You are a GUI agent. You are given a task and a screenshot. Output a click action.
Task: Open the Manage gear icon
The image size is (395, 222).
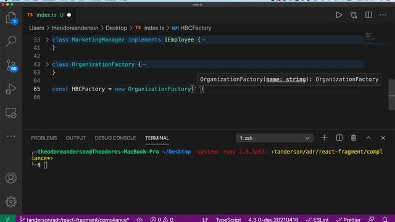point(11,202)
